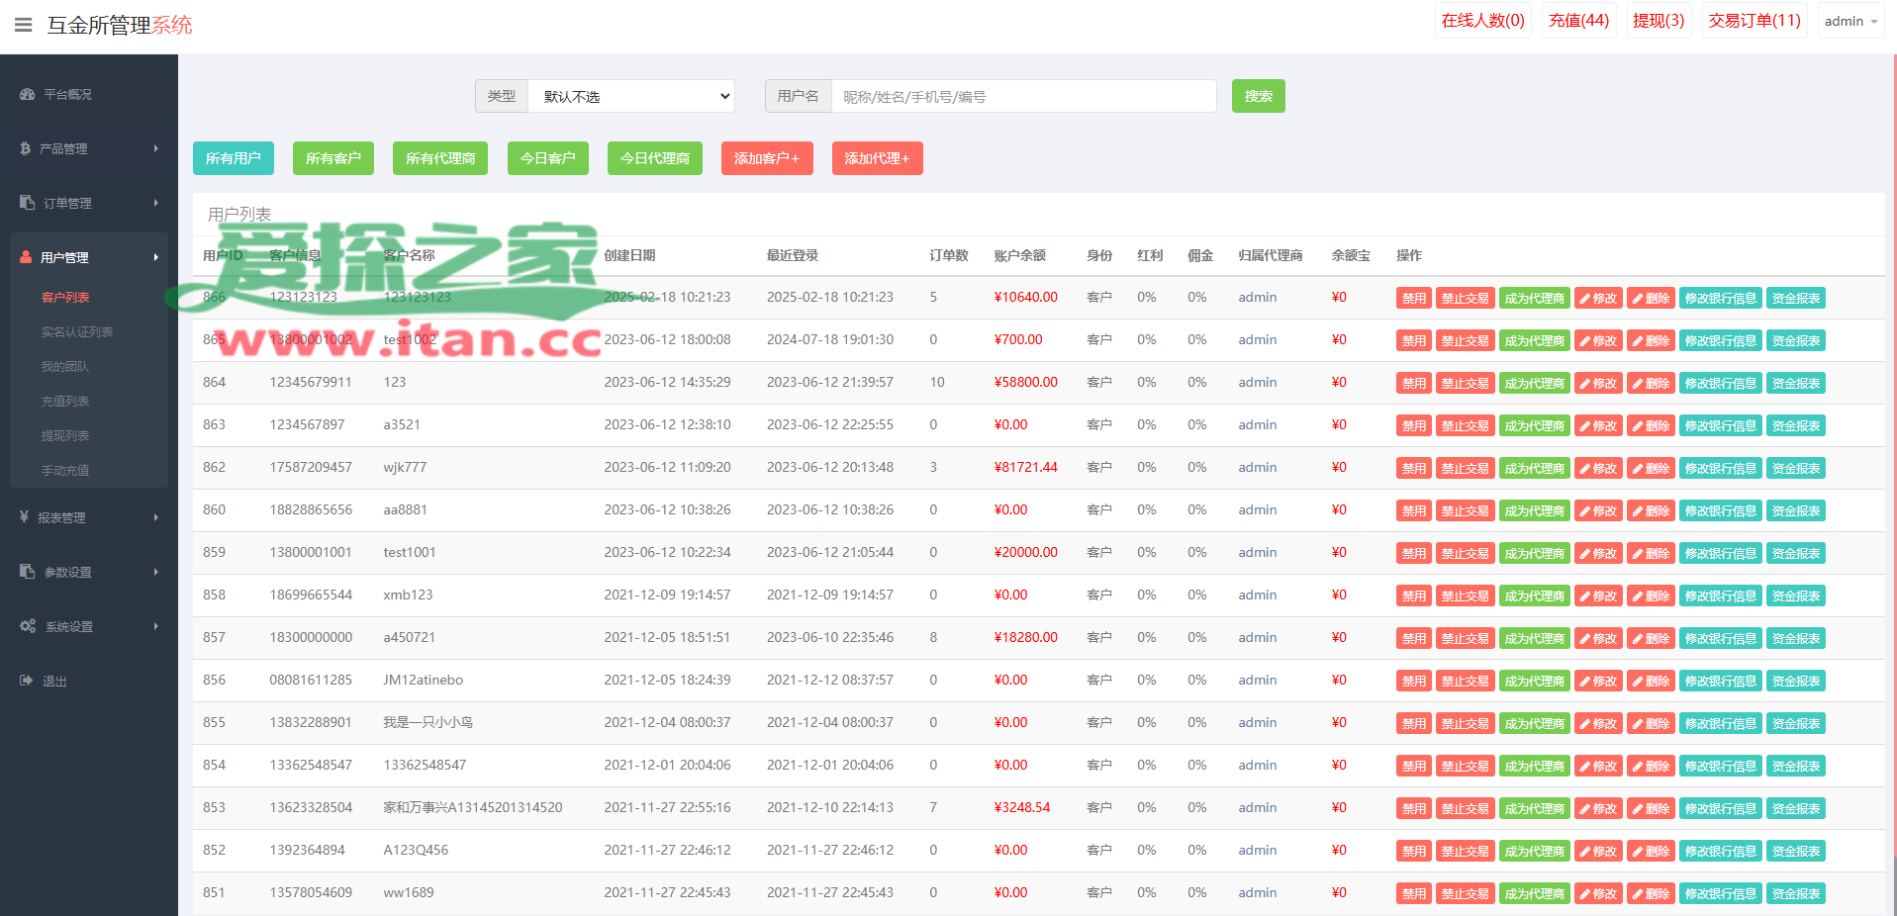Image resolution: width=1897 pixels, height=916 pixels.
Task: Go to 提现列表 submenu item
Action: (x=65, y=435)
